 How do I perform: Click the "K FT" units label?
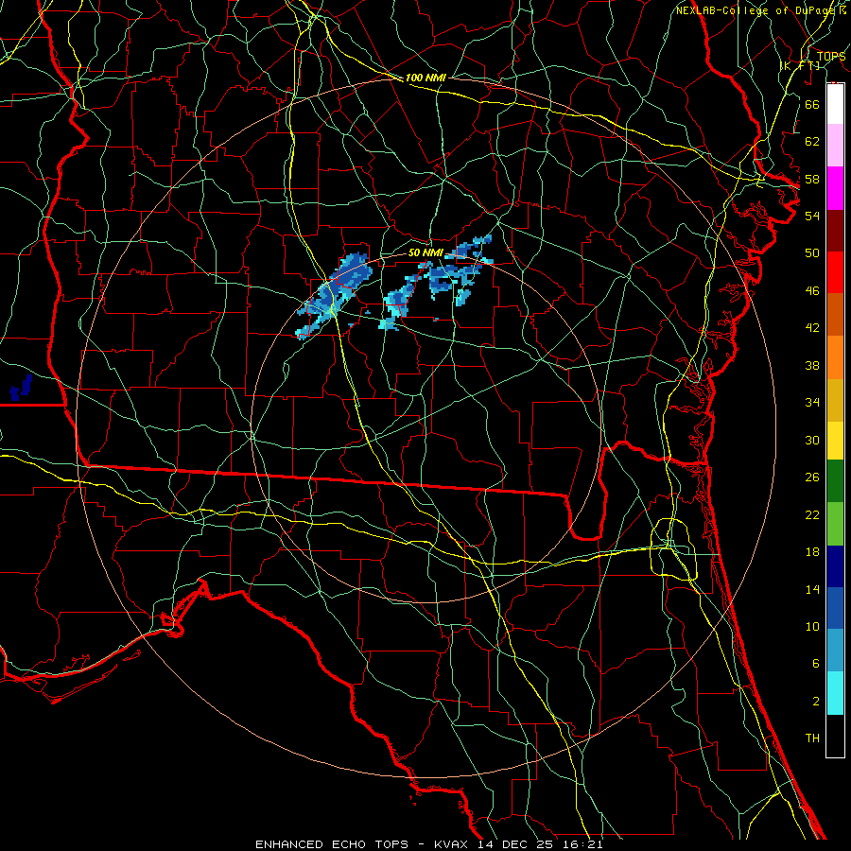click(x=799, y=65)
